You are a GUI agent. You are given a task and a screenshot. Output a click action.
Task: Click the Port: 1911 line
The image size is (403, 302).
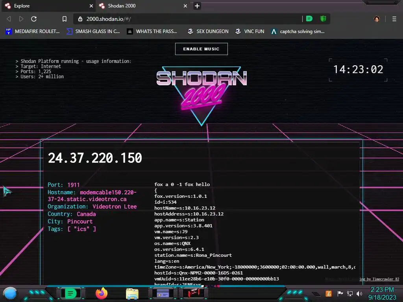point(63,185)
